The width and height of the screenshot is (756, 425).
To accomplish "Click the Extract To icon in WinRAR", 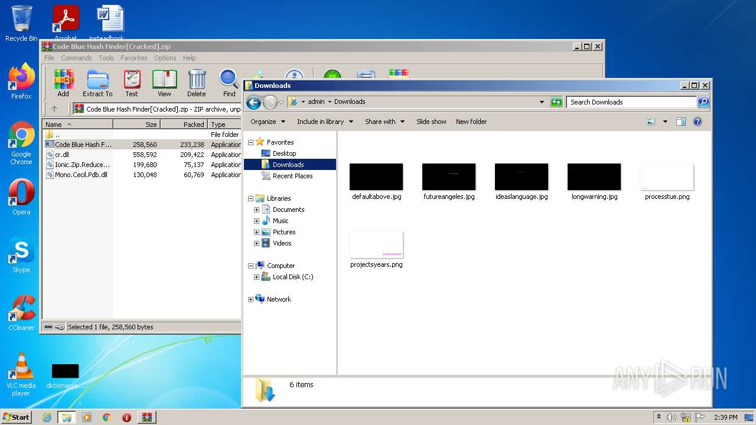I will (97, 83).
